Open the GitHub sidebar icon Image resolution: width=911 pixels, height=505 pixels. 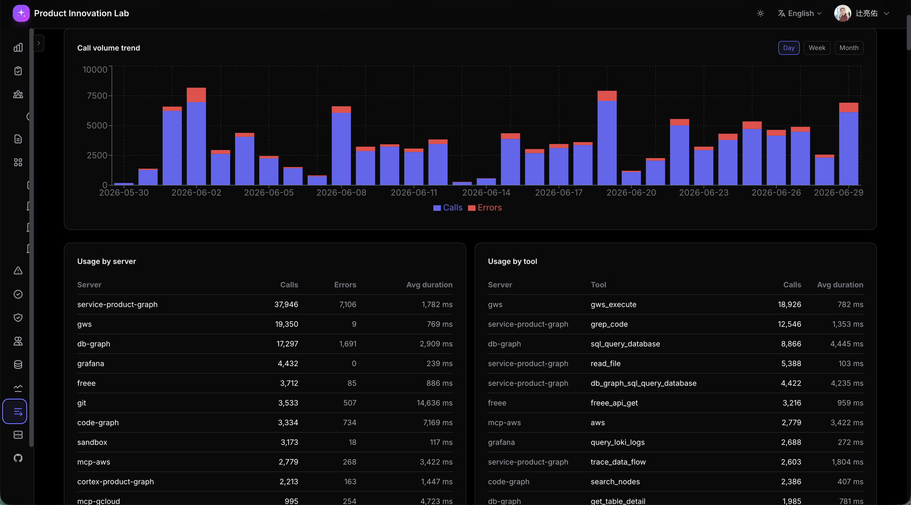click(18, 458)
